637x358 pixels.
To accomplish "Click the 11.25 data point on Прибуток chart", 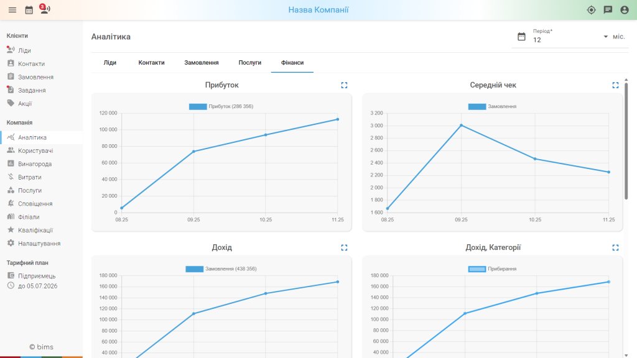I will (338, 119).
